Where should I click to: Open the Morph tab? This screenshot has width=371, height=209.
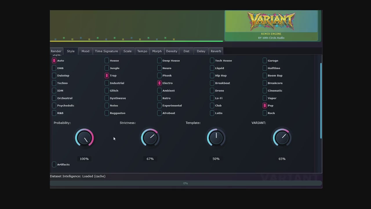[157, 51]
